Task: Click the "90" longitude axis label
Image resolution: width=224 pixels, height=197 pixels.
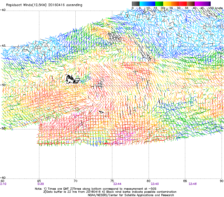Action: point(222,181)
